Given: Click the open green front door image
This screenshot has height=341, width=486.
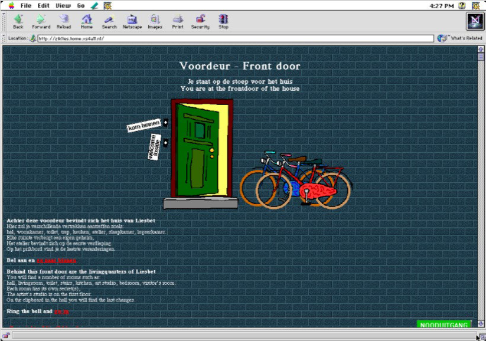Looking at the screenshot, I should (199, 150).
